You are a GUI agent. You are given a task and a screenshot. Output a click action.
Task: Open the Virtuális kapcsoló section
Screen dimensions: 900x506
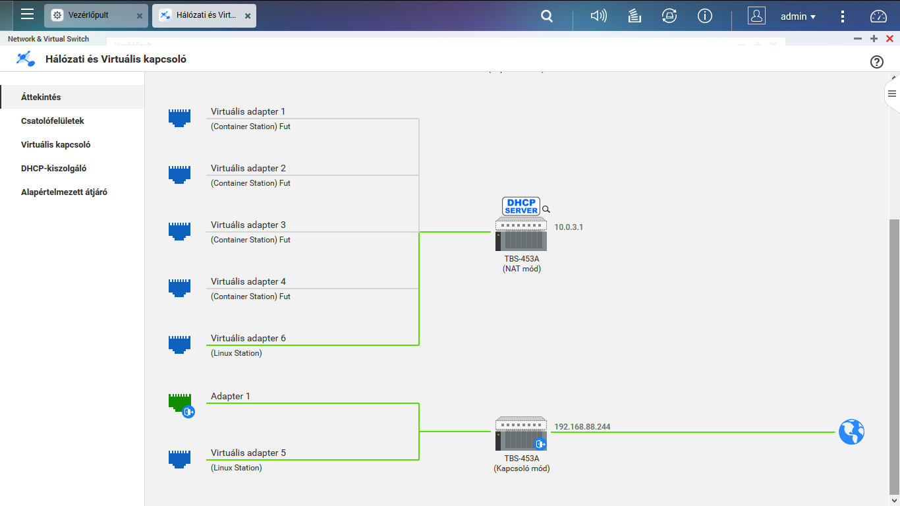(x=55, y=145)
